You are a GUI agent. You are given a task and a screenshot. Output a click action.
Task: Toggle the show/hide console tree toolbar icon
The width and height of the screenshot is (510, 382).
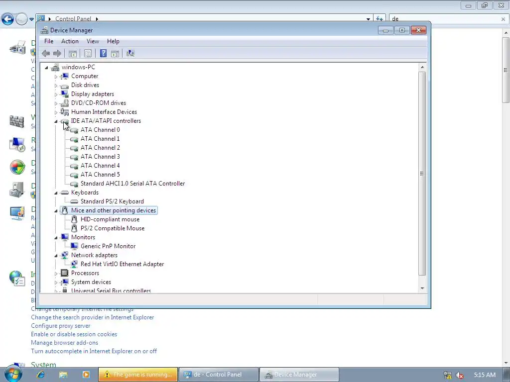coord(73,53)
